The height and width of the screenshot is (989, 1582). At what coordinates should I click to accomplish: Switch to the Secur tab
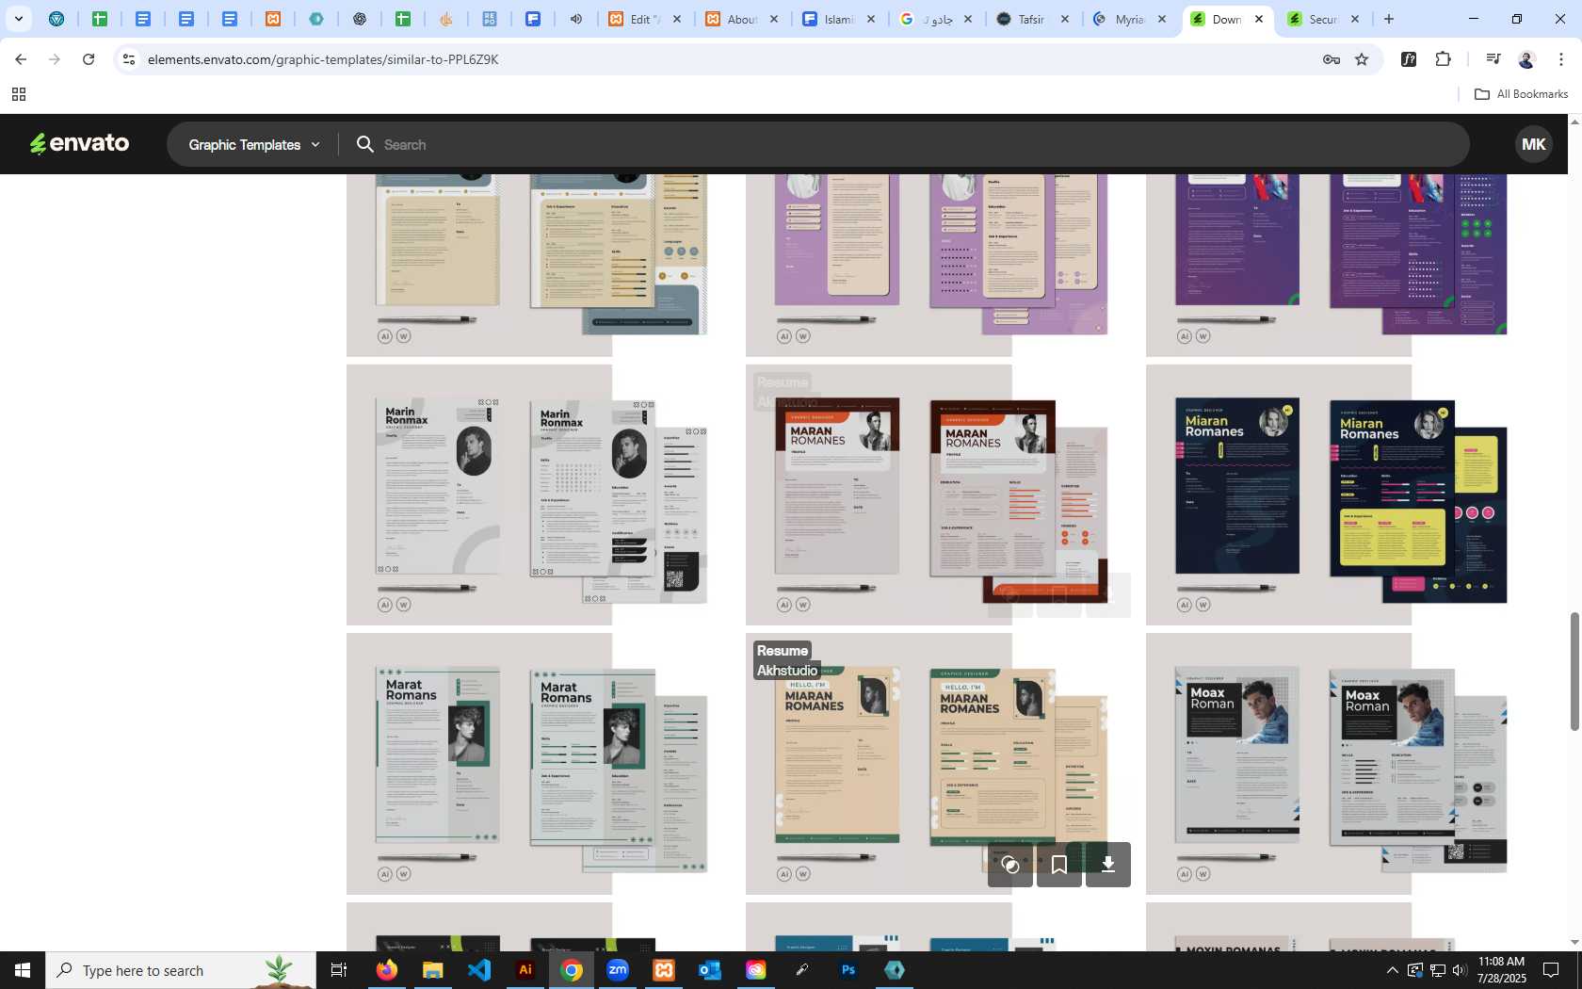point(1325,19)
